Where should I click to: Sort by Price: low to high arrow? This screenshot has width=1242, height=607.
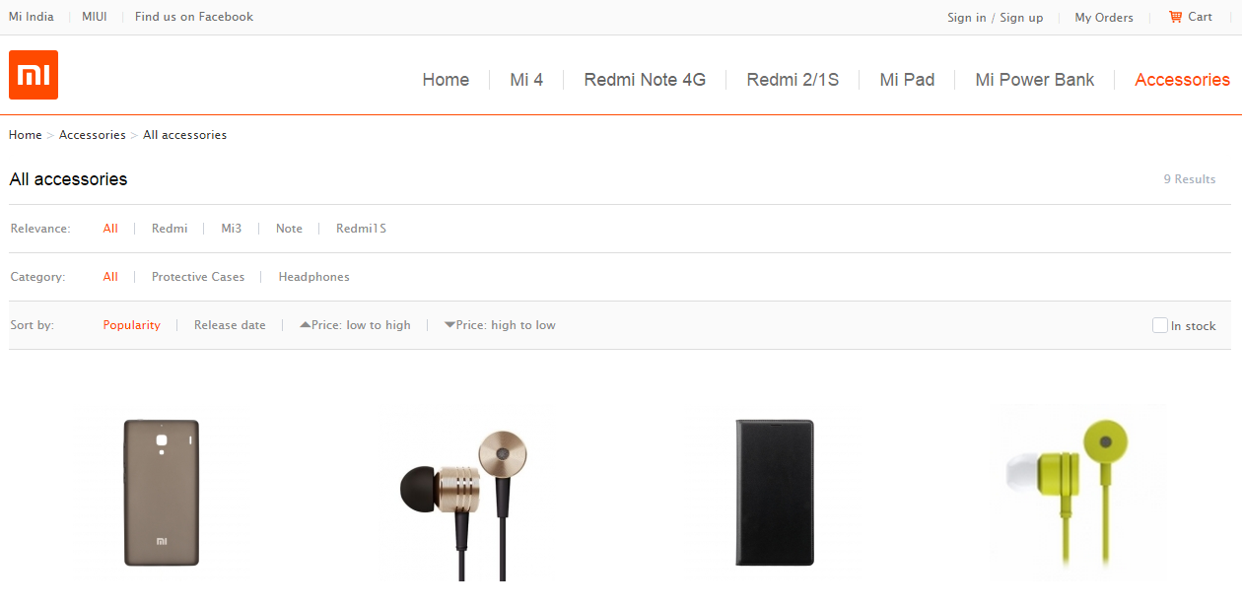[306, 324]
